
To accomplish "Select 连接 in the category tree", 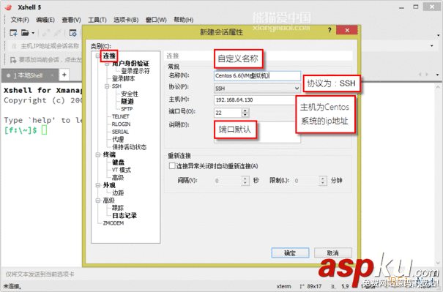I will coord(109,56).
